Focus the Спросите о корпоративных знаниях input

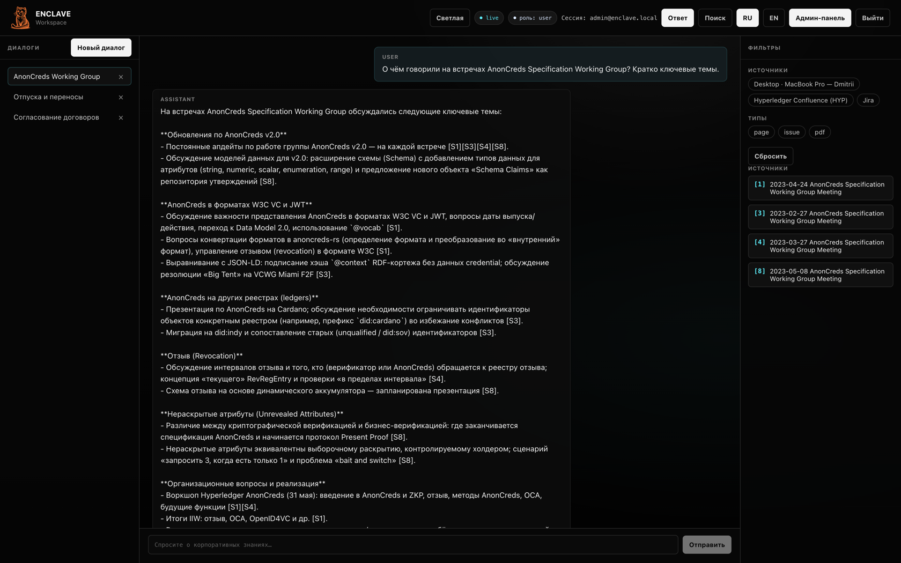pos(413,545)
